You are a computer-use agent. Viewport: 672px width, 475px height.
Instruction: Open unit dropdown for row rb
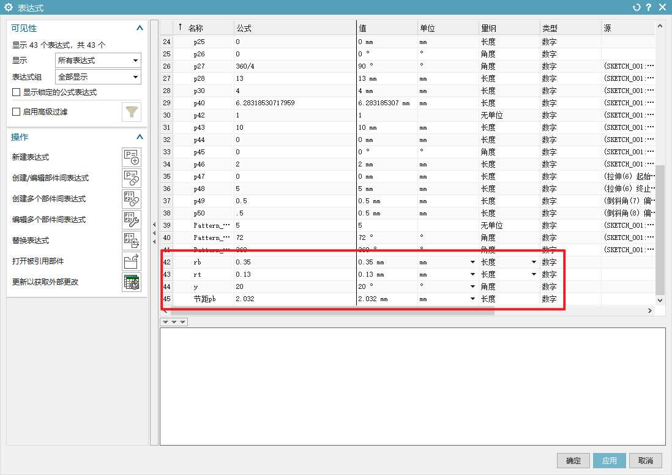point(472,262)
